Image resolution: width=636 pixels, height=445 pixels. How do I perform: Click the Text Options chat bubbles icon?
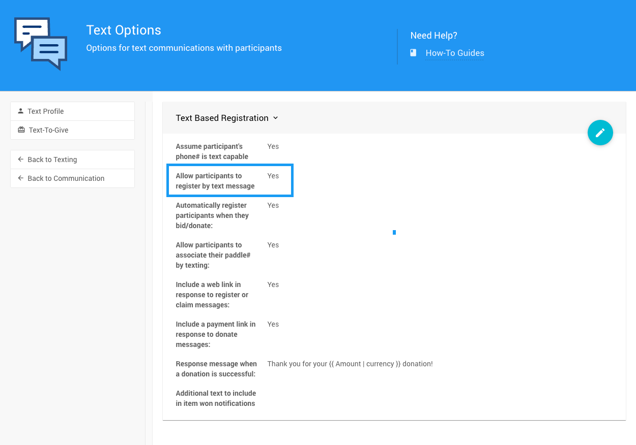pyautogui.click(x=41, y=44)
